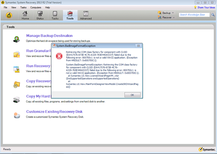Open Manage Backup Destination link
Viewport: 217px width, 154px height.
(49, 36)
